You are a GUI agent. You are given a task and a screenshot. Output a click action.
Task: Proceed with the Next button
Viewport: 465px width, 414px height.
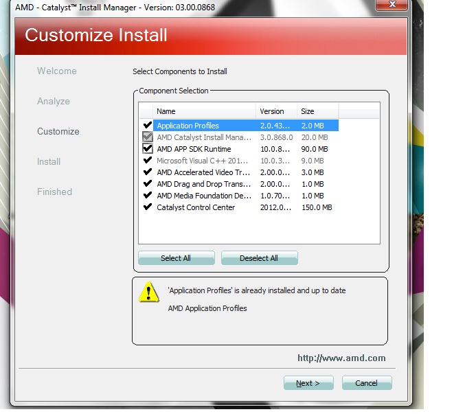(x=308, y=383)
